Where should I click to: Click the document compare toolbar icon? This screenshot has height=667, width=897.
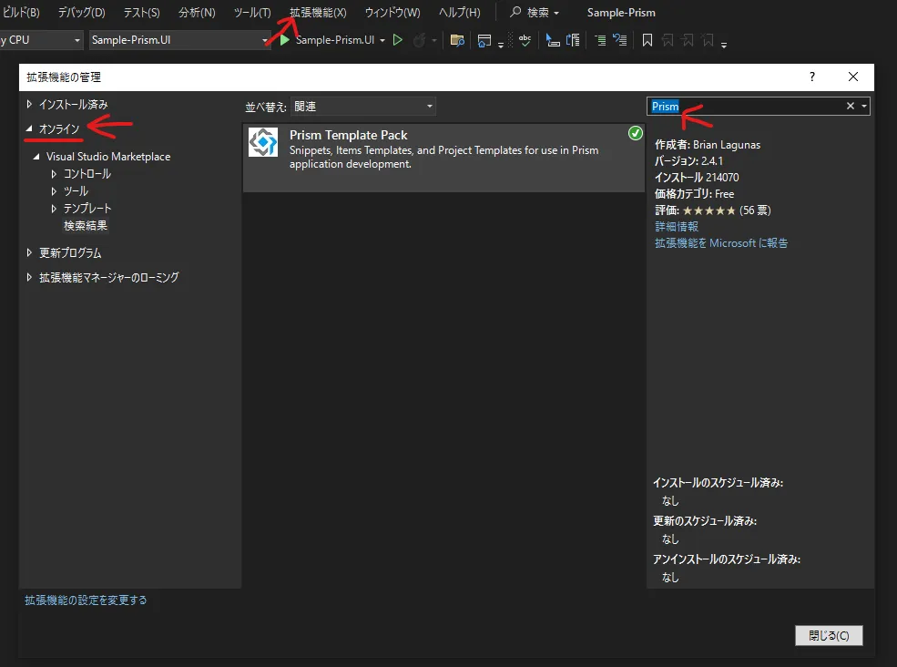pyautogui.click(x=573, y=40)
